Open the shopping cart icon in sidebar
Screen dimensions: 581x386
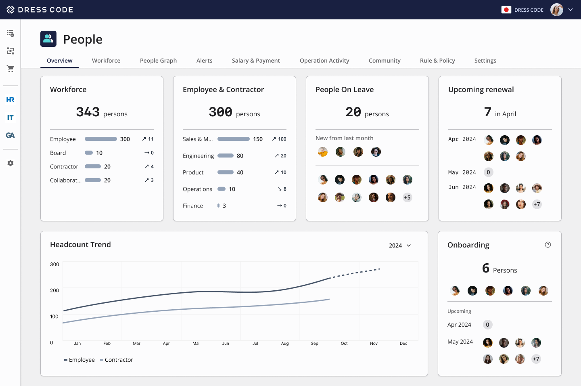click(x=10, y=69)
